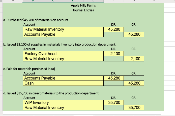The height and width of the screenshot is (116, 175).
Task: Click the 'DR.' header above entry a
Action: (x=114, y=24)
